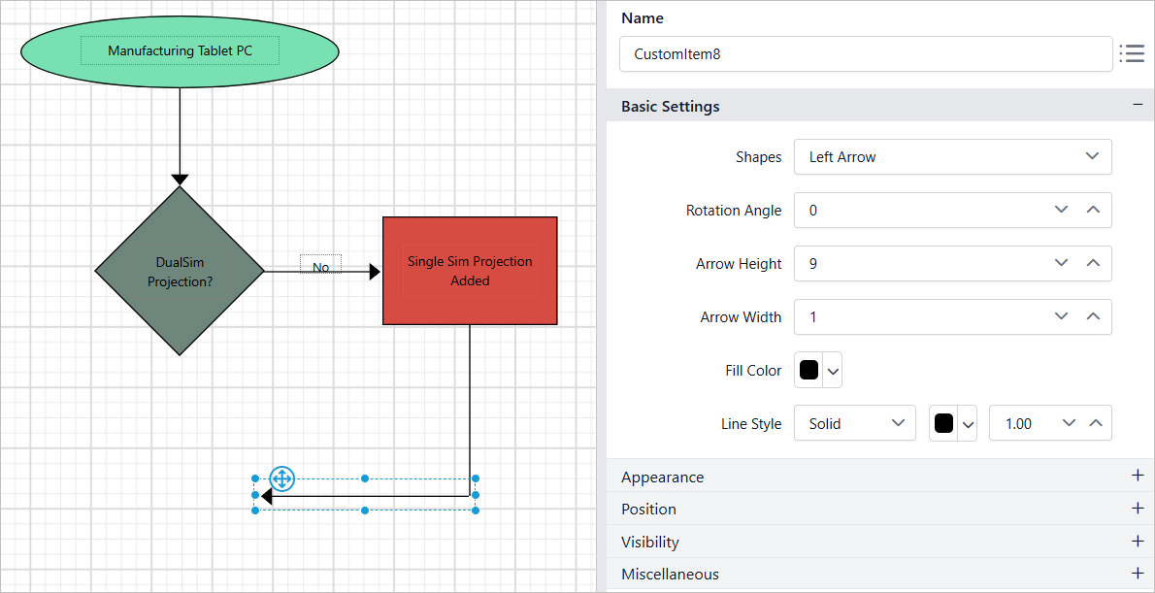Expand the Miscellaneous section
This screenshot has height=593, width=1155.
(1137, 573)
